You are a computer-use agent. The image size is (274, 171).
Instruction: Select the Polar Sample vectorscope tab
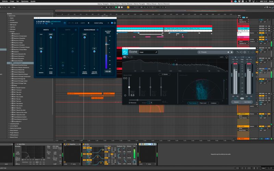[193, 103]
